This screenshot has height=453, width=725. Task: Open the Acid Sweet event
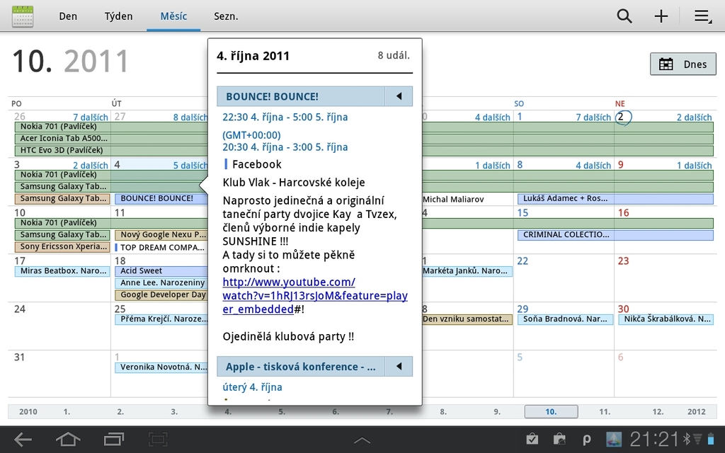pyautogui.click(x=162, y=271)
